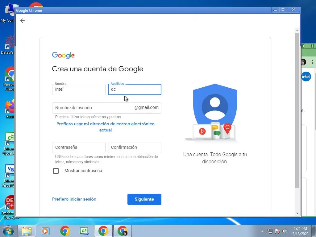The image size is (316, 237).
Task: Click the Apellidos input field
Action: [135, 89]
